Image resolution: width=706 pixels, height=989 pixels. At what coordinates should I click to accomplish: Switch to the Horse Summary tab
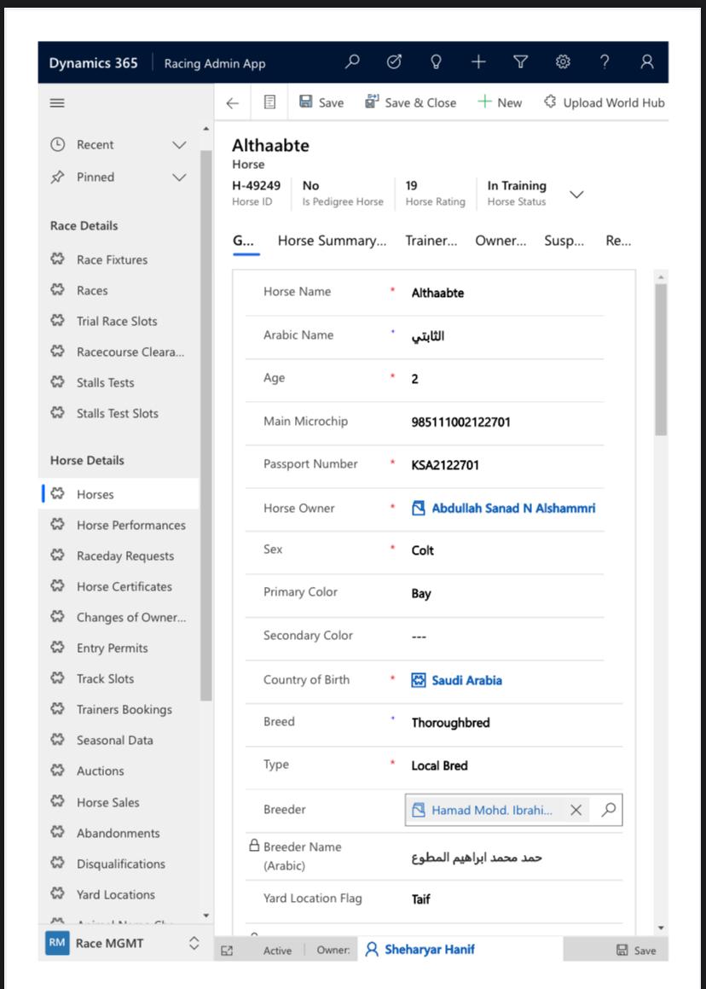pyautogui.click(x=332, y=241)
